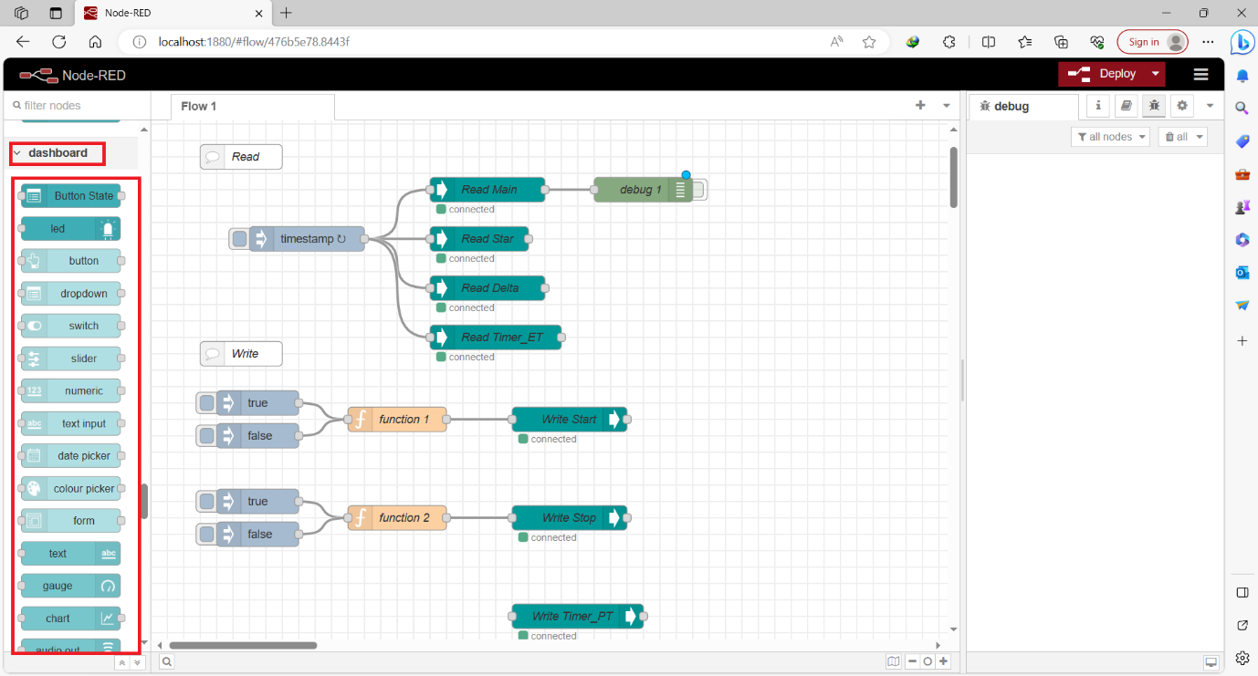The width and height of the screenshot is (1258, 676).
Task: Reset the canvas zoom level
Action: [x=928, y=661]
